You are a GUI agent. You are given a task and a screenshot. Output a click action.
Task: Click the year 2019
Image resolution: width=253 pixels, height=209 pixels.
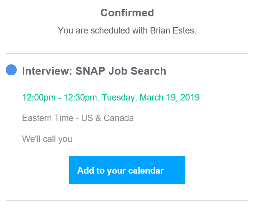[x=189, y=97]
